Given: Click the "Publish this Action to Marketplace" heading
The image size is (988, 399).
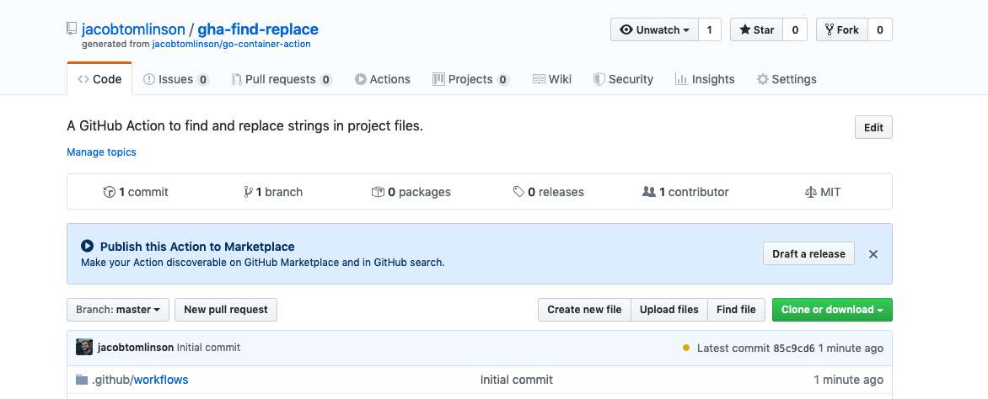Looking at the screenshot, I should click(197, 247).
